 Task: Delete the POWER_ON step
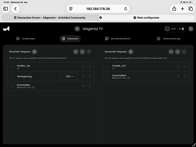tap(83, 67)
